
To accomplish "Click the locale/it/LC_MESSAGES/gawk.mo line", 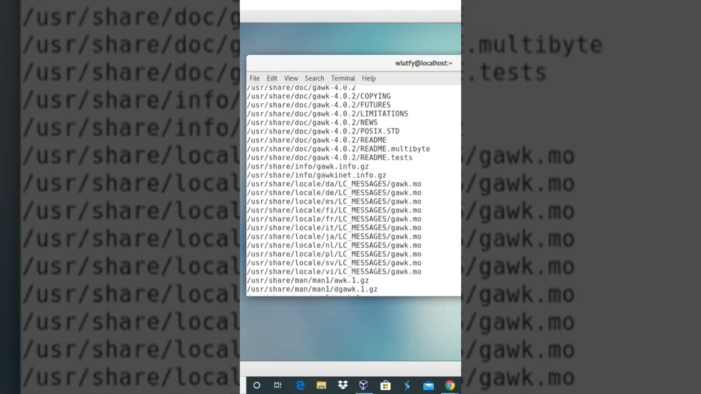I will coord(334,228).
